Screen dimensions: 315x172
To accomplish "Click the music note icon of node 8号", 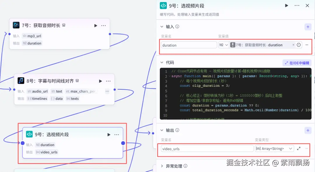I will pos(21,81).
